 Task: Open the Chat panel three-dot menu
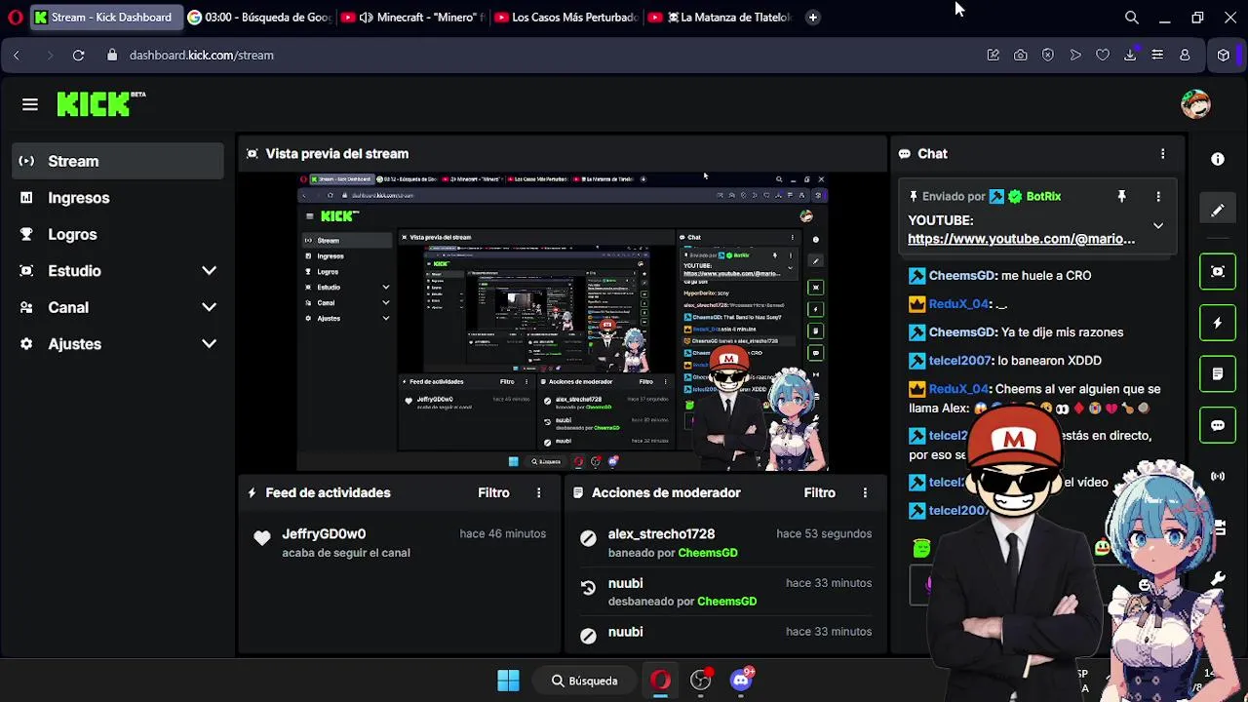(x=1162, y=154)
